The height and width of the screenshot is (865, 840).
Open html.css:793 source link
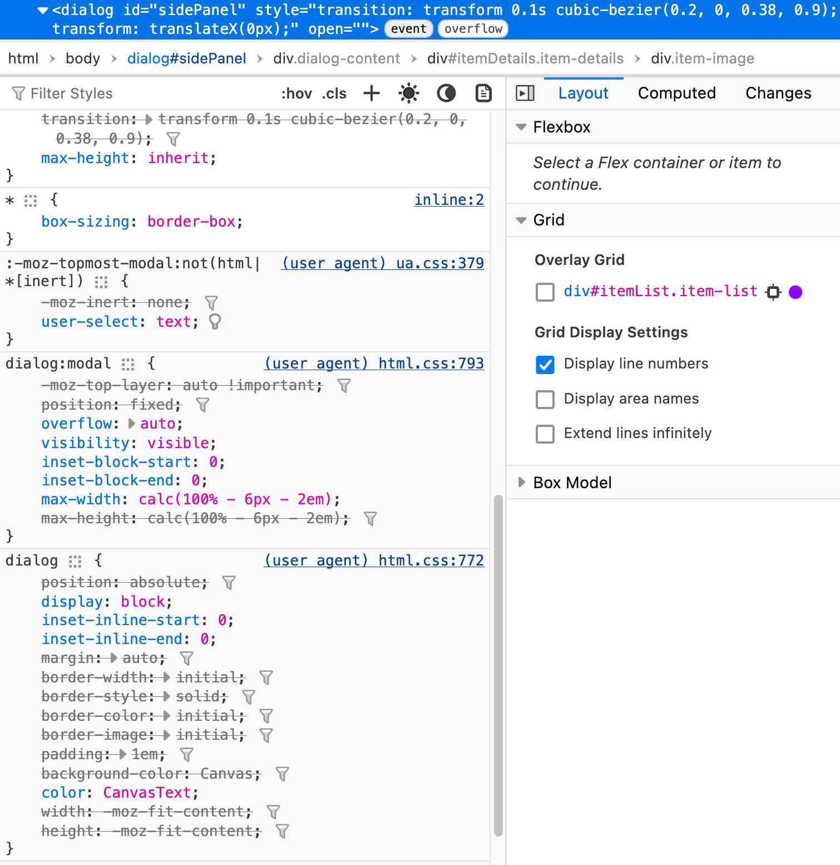[374, 363]
